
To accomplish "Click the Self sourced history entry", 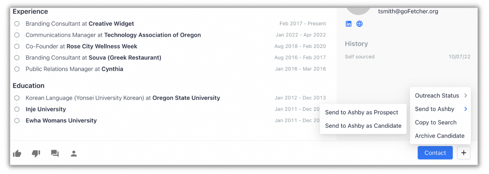I will [x=360, y=57].
